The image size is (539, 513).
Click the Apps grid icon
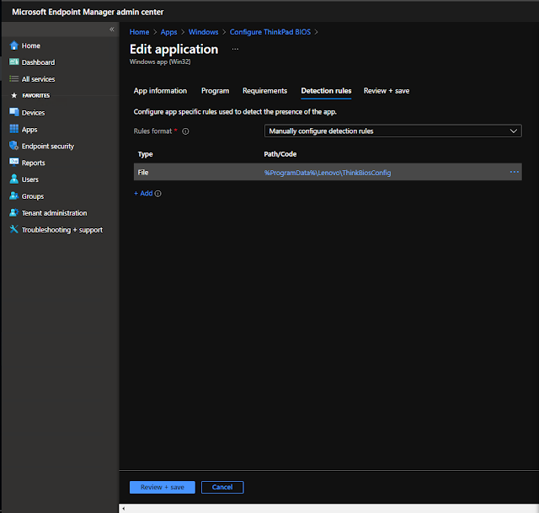(14, 129)
